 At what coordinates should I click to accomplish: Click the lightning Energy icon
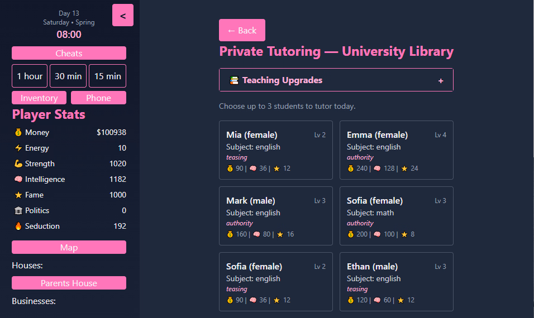pyautogui.click(x=18, y=148)
